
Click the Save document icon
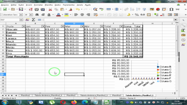[x=21, y=9]
